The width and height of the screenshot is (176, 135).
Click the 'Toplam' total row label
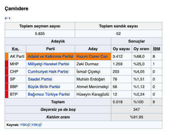click(58, 102)
